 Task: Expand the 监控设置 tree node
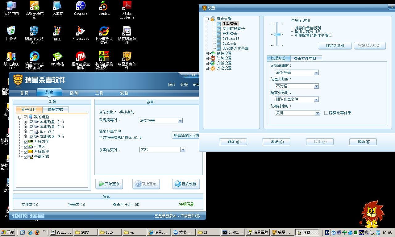[x=207, y=53]
